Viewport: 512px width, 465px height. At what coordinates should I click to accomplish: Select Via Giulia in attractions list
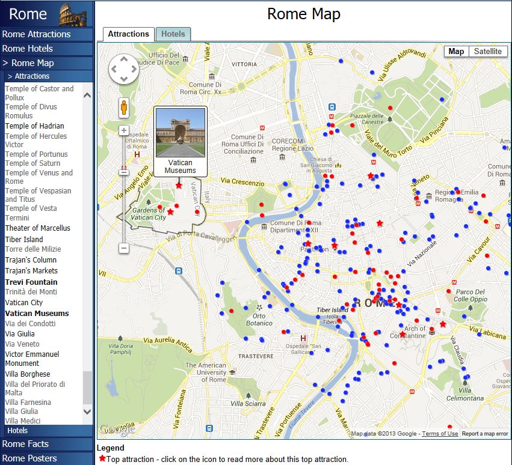(x=20, y=334)
